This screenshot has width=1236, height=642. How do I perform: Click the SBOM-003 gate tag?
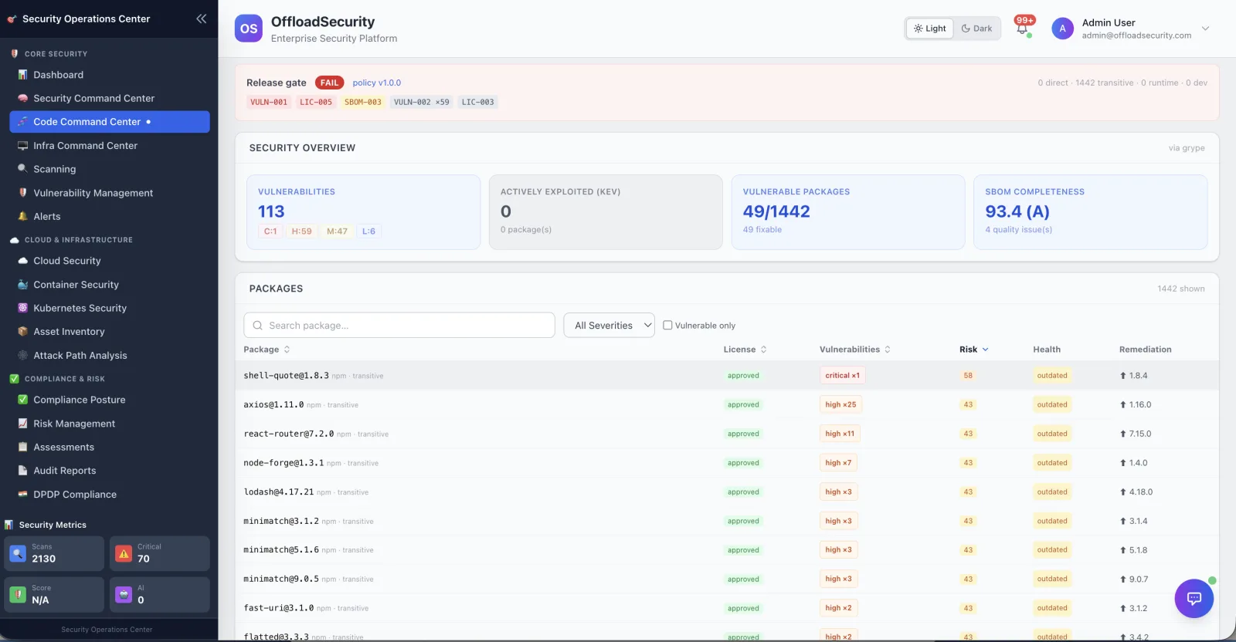363,102
